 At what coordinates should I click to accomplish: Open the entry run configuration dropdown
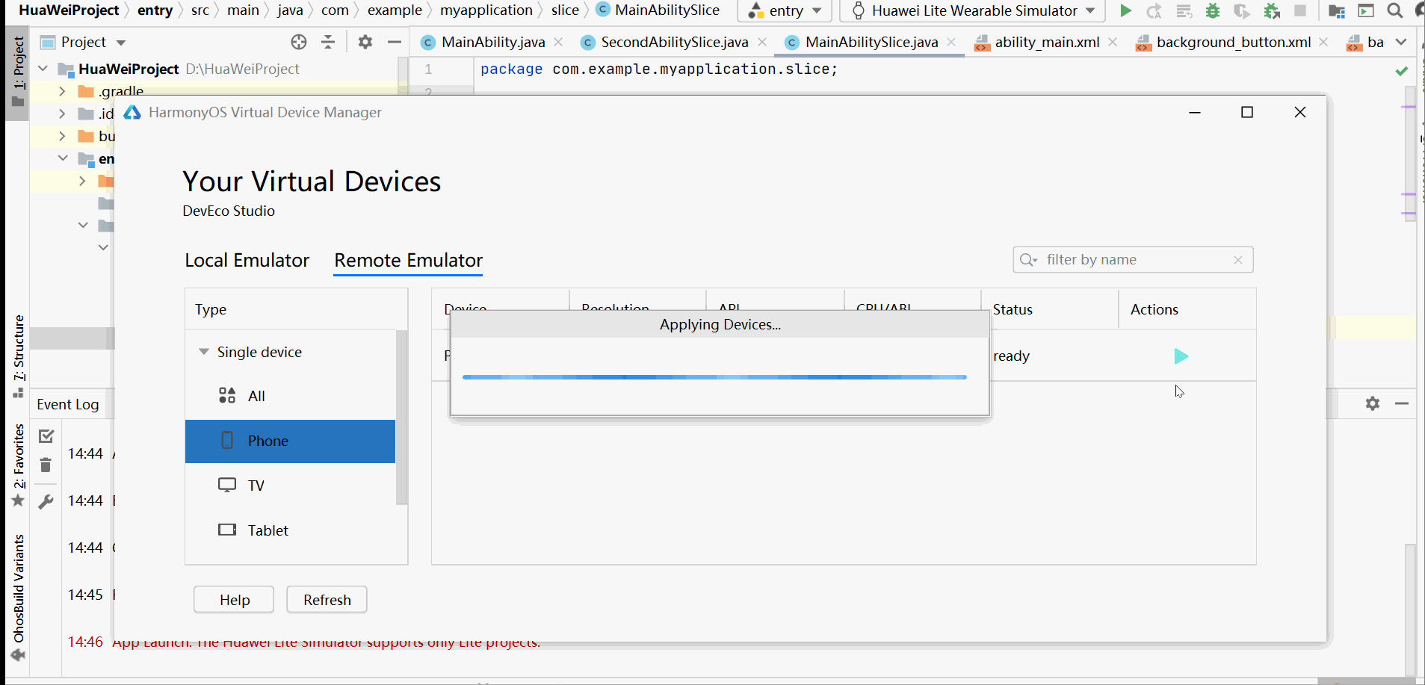(x=784, y=10)
